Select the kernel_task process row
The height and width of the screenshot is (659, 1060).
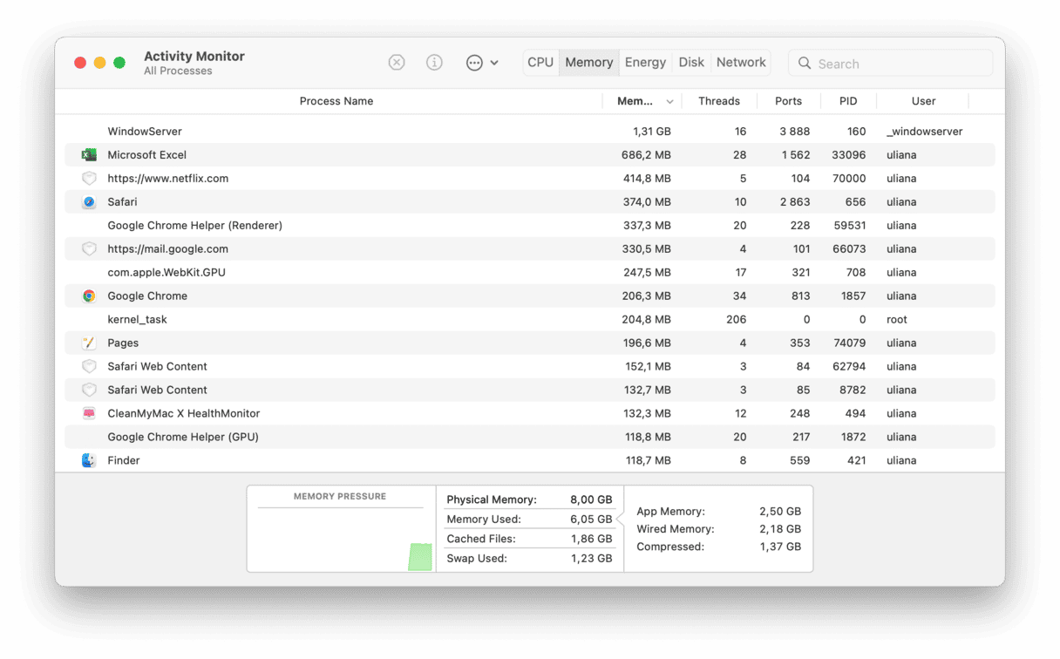(530, 320)
